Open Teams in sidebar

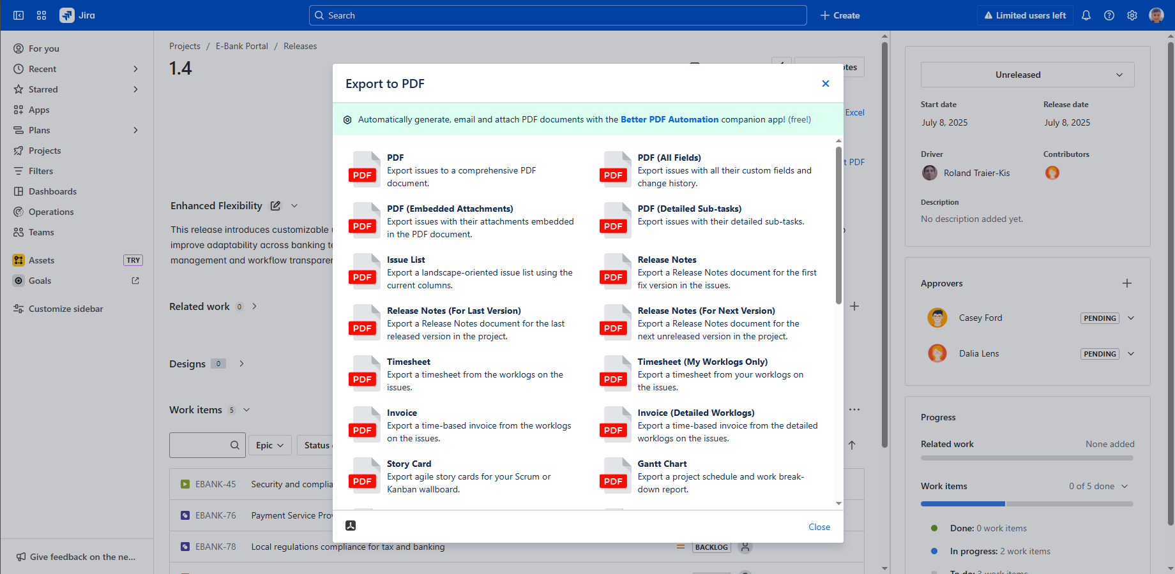pyautogui.click(x=77, y=232)
